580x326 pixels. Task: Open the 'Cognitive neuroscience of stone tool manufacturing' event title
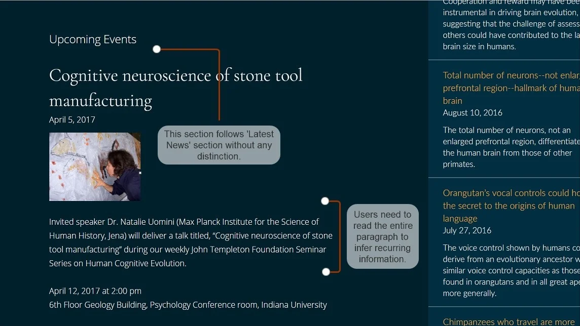point(176,88)
